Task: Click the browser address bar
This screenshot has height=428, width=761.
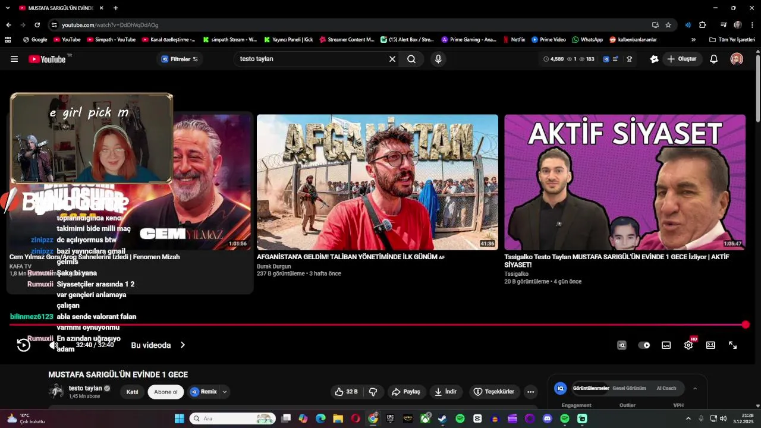Action: 351,25
